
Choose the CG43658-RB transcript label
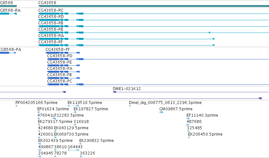pos(51,23)
